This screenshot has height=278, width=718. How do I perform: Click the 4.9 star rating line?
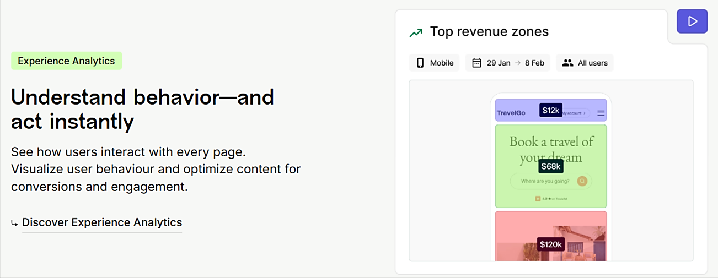coord(550,199)
